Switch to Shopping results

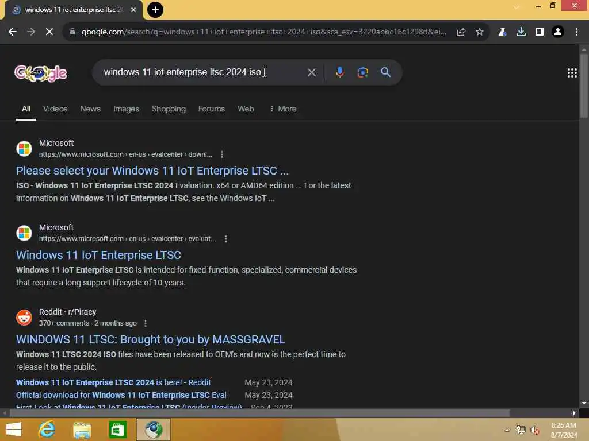pyautogui.click(x=169, y=109)
